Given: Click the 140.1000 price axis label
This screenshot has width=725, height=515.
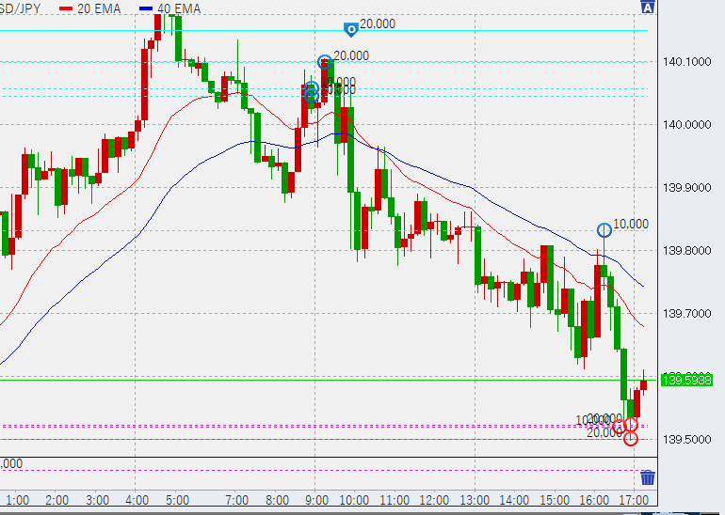Looking at the screenshot, I should point(686,62).
